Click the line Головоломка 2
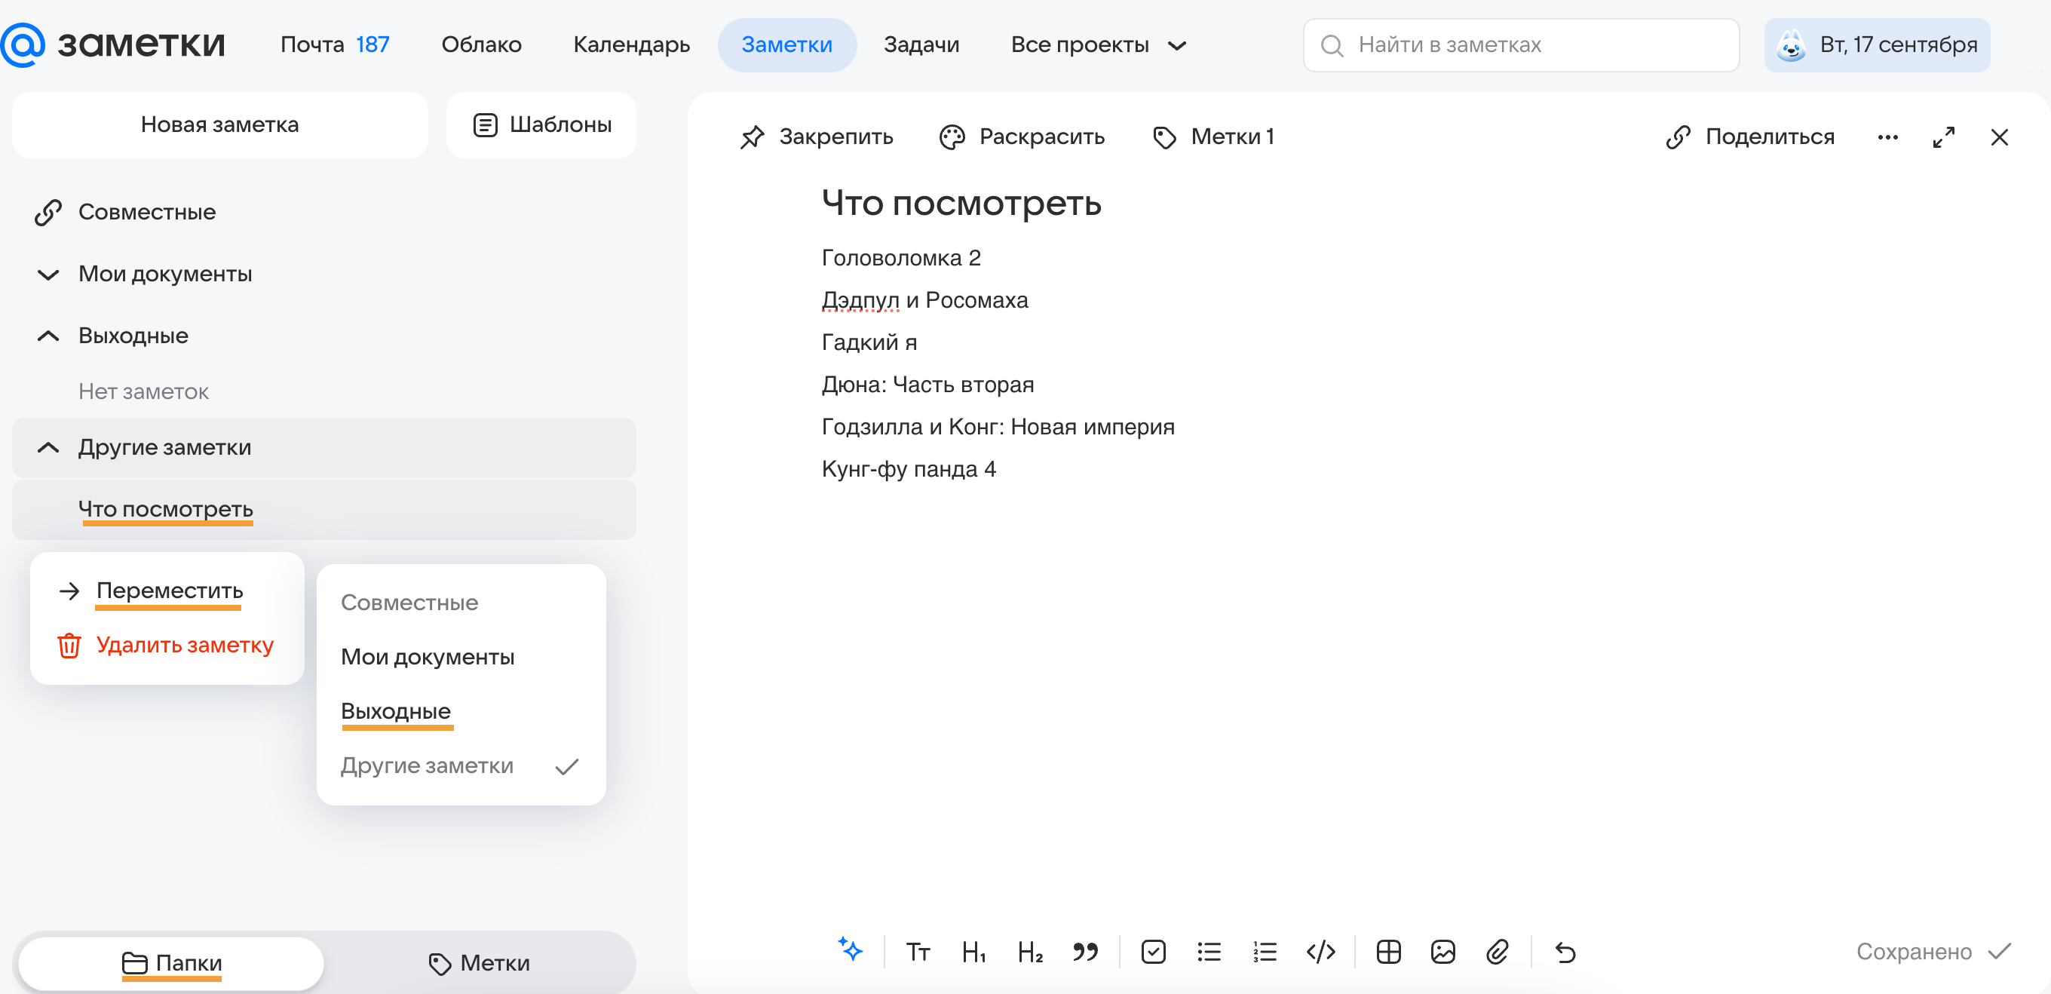This screenshot has width=2051, height=994. (900, 258)
